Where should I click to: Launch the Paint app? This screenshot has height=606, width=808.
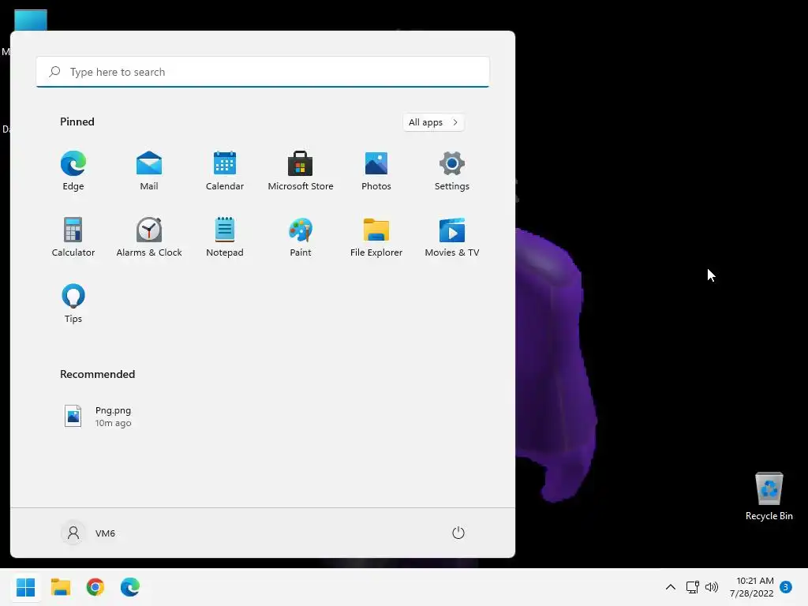click(x=301, y=237)
